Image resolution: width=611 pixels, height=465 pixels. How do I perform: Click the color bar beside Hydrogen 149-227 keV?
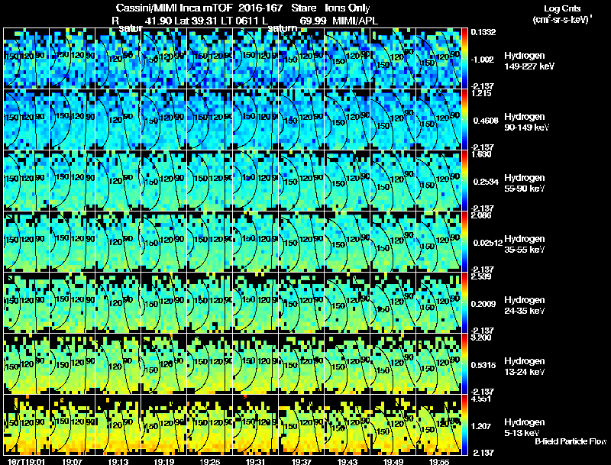(x=464, y=58)
